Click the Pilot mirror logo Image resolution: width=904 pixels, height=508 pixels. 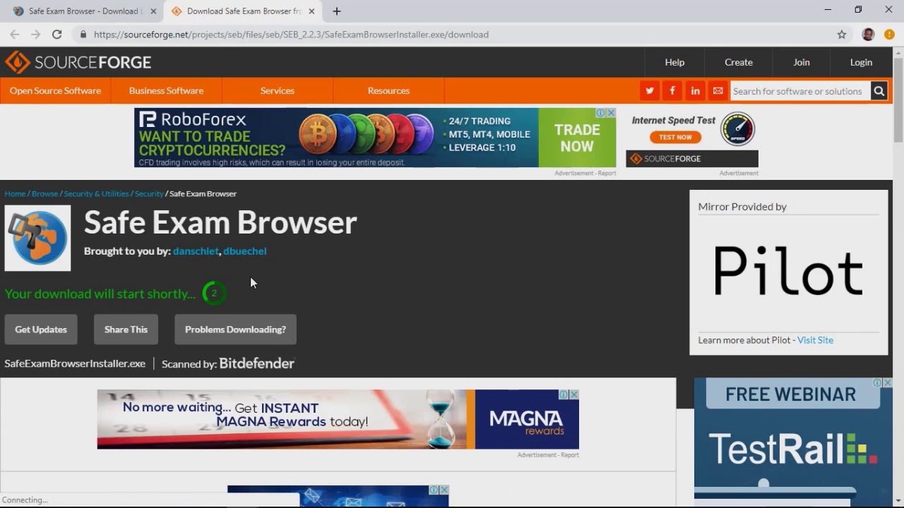[788, 270]
